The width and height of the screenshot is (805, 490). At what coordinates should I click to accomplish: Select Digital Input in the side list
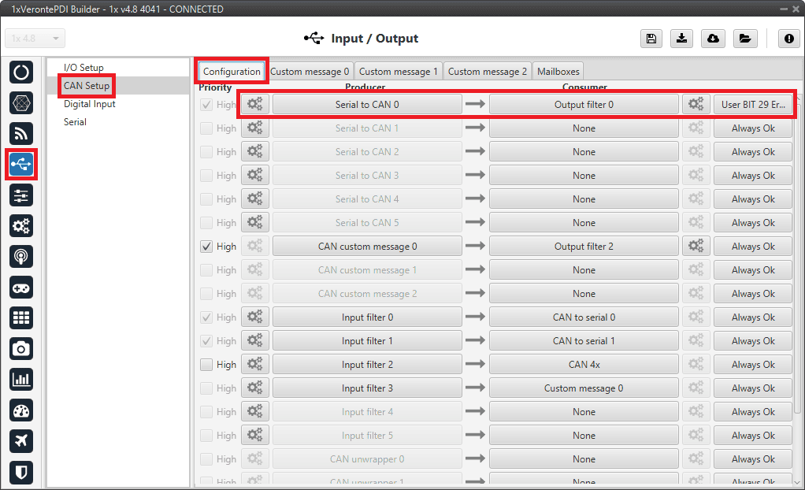pos(90,104)
